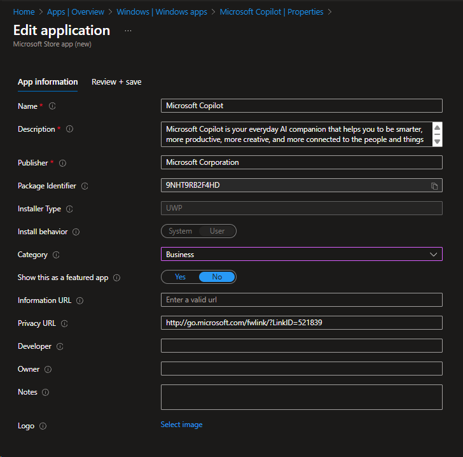Screen dimensions: 463x457
Task: Click the info icon beside Package Identifier
Action: [85, 186]
